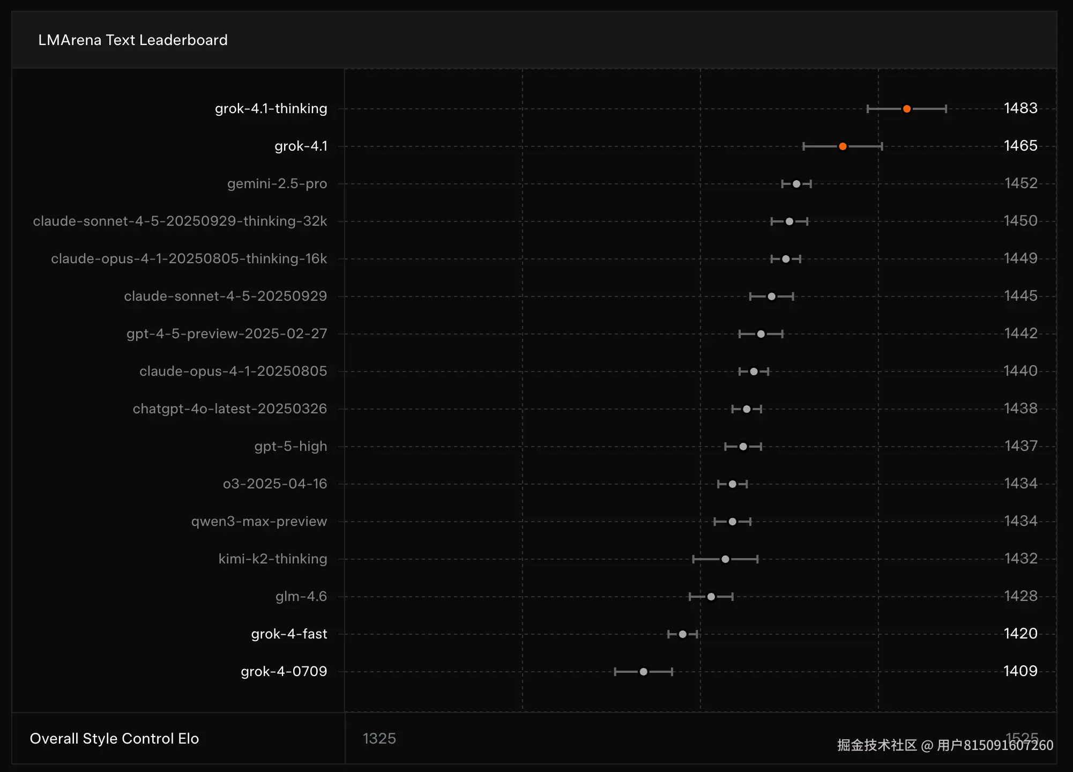Click the claude-sonnet-4-5-20250929-thinking-32k label

point(180,221)
